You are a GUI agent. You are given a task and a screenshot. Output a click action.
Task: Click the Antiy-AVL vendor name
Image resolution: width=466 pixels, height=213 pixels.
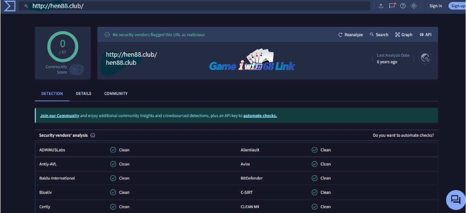48,164
